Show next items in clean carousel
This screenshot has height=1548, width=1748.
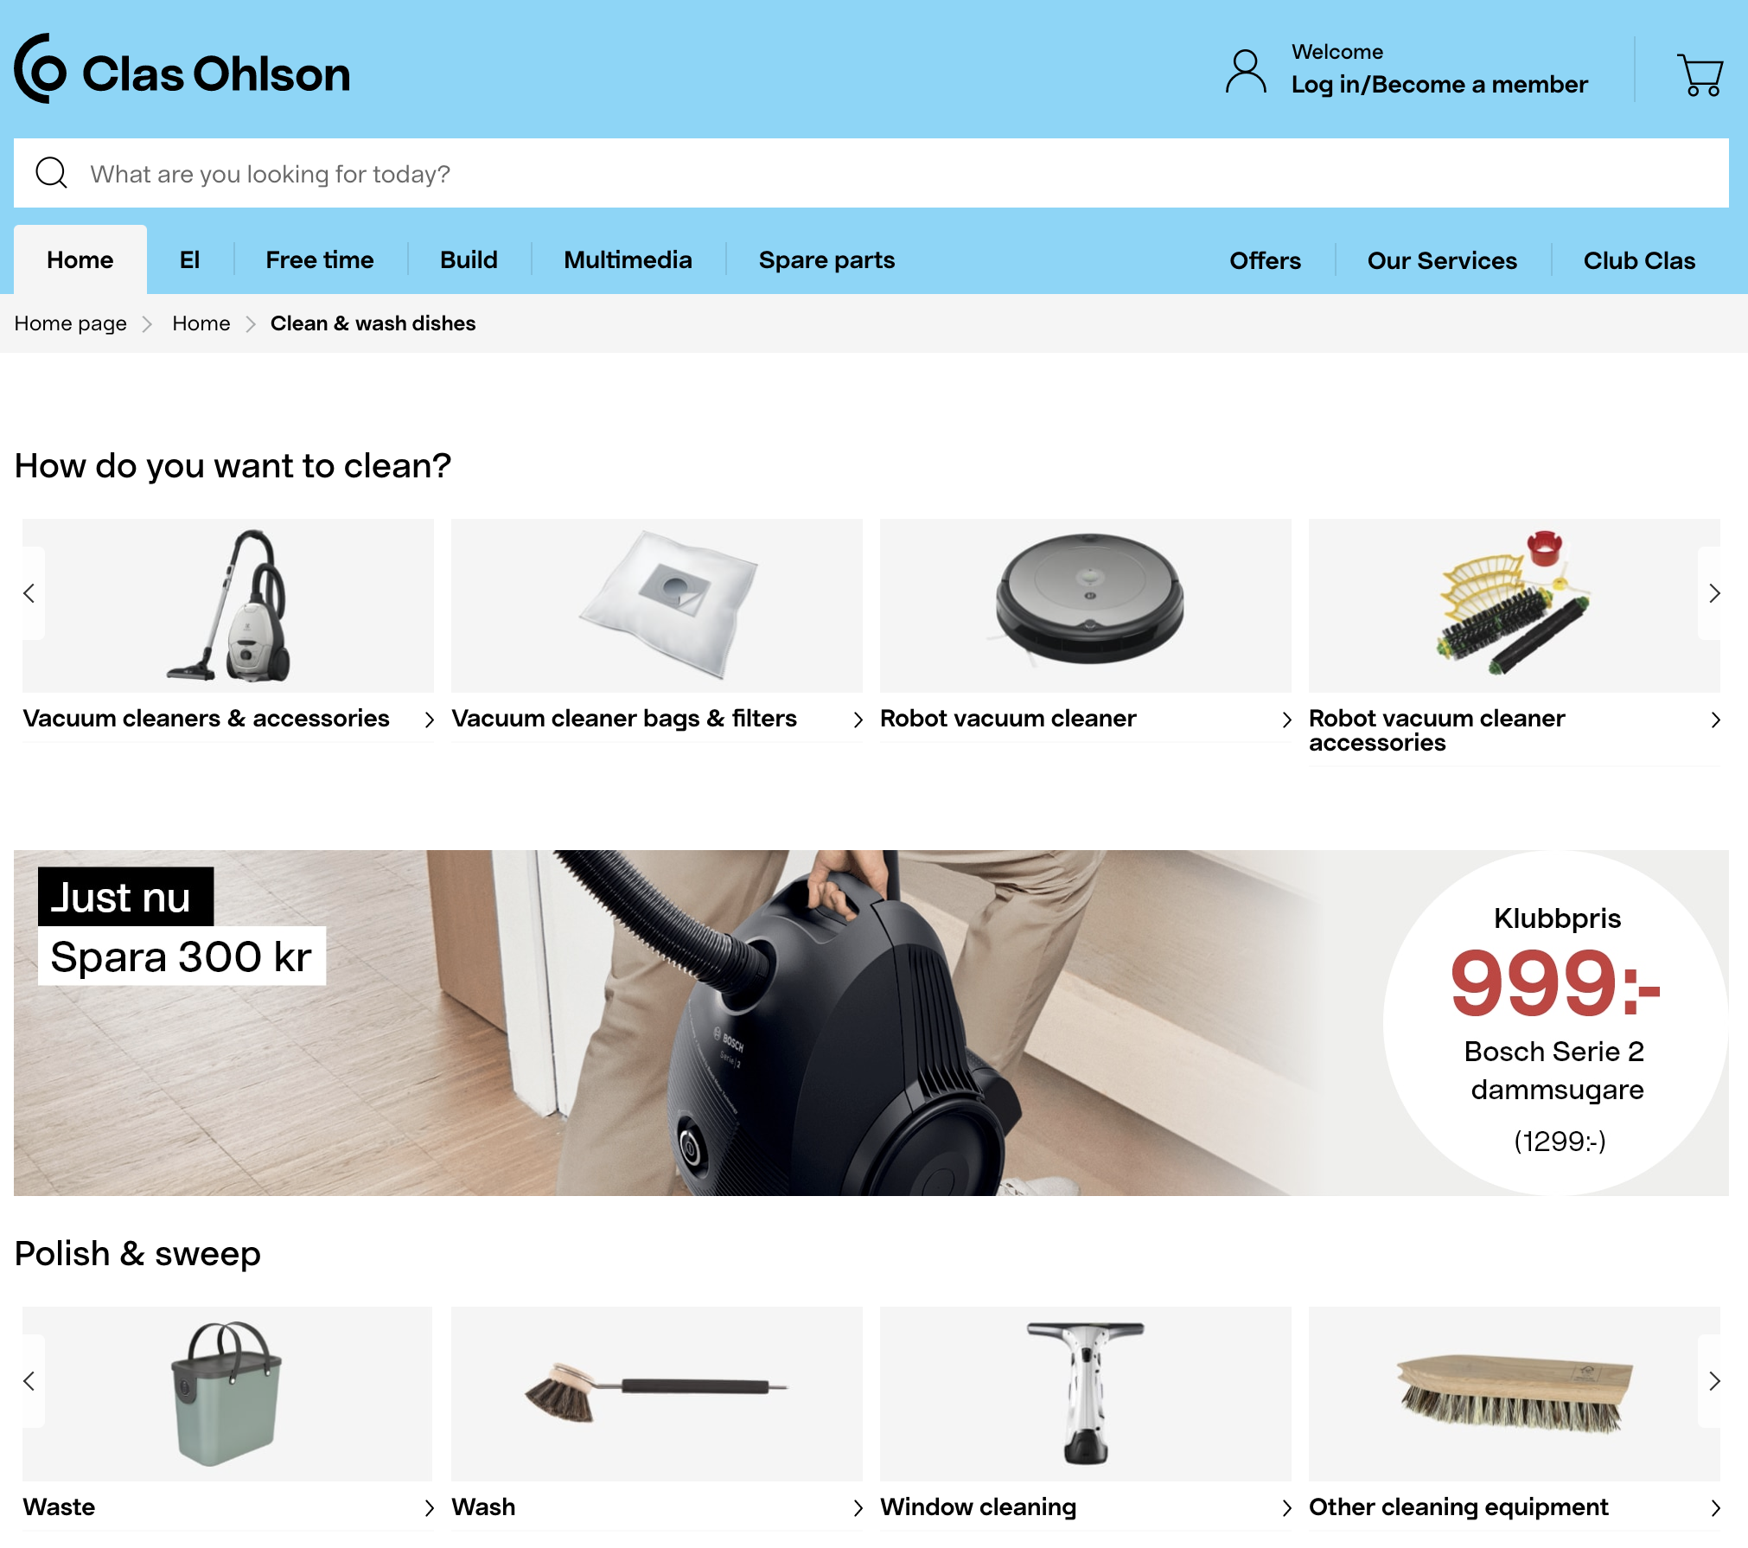coord(1713,593)
